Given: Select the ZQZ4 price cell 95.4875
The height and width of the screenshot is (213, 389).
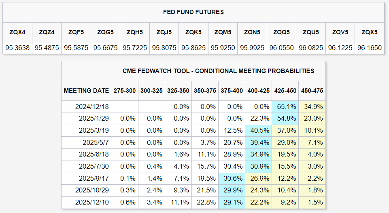Looking at the screenshot, I should tap(47, 48).
